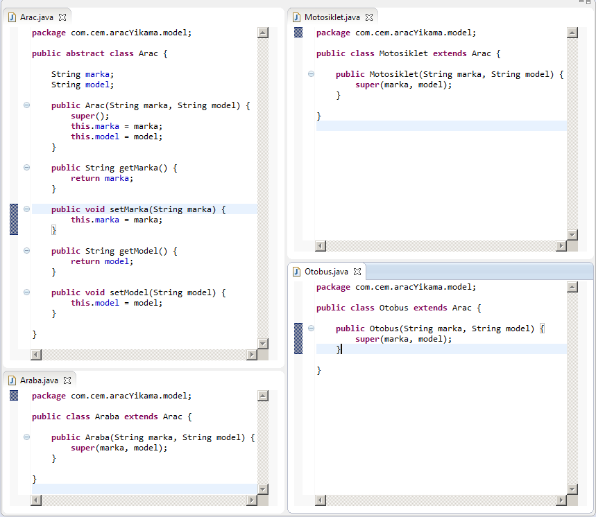The height and width of the screenshot is (517, 596).
Task: Fold the Motosiklet constructor block
Action: (311, 74)
